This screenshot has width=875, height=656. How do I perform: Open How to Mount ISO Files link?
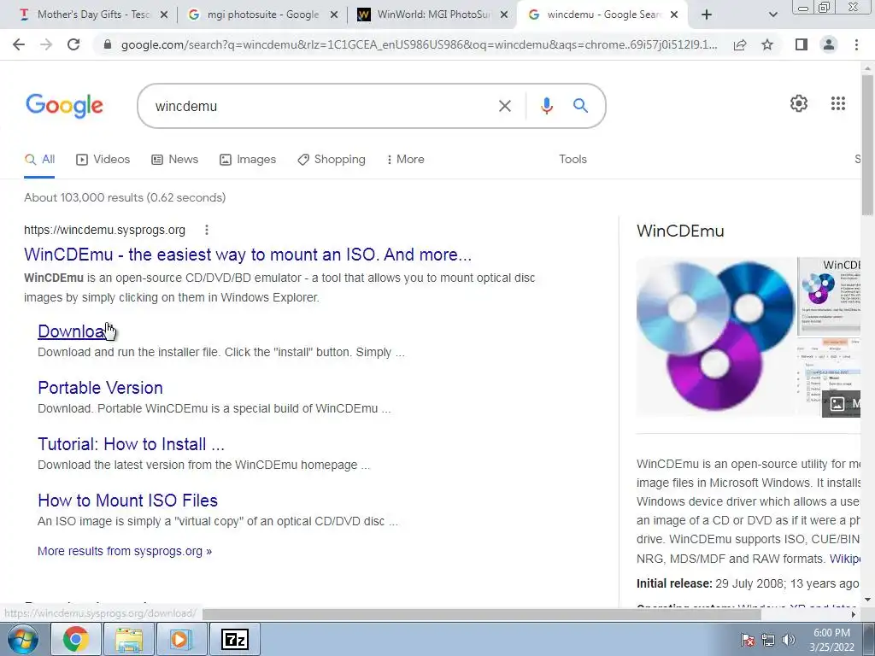[128, 501]
